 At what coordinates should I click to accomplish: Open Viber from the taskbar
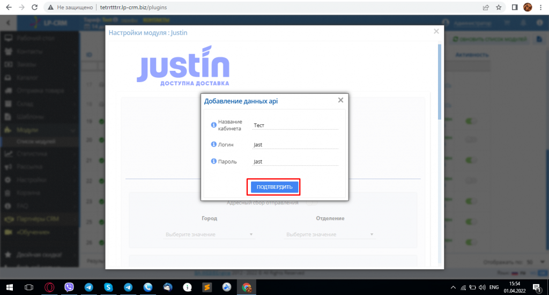click(69, 287)
